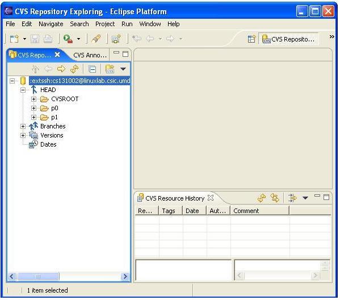The width and height of the screenshot is (340, 300).
Task: Close the CVS Repositories view tab
Action: pyautogui.click(x=57, y=55)
